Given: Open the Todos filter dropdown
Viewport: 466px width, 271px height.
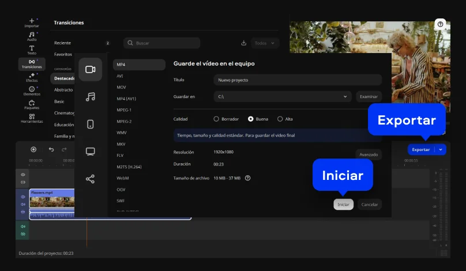Looking at the screenshot, I should point(266,43).
